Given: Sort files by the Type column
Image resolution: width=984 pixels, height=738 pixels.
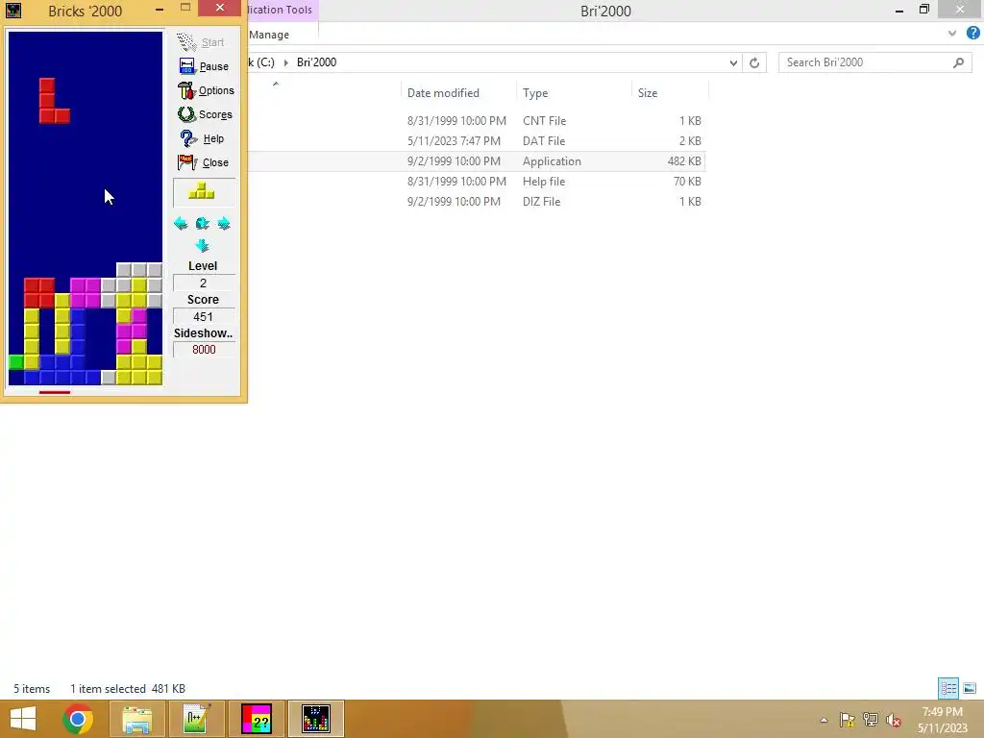Looking at the screenshot, I should (x=574, y=93).
